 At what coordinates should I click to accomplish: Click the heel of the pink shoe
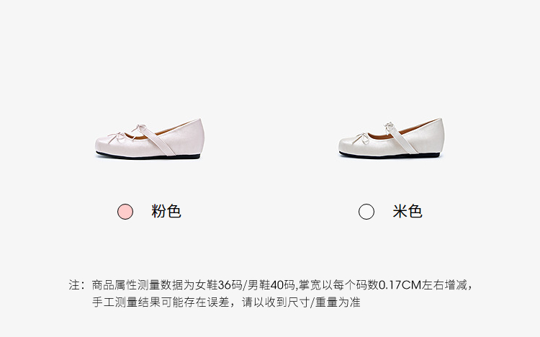click(194, 138)
